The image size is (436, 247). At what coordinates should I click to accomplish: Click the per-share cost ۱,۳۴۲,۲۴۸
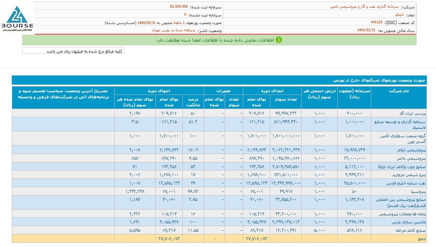(x=135, y=191)
